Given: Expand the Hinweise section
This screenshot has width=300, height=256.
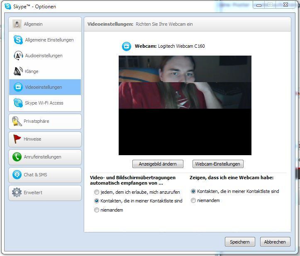Looking at the screenshot, I should coord(45,139).
